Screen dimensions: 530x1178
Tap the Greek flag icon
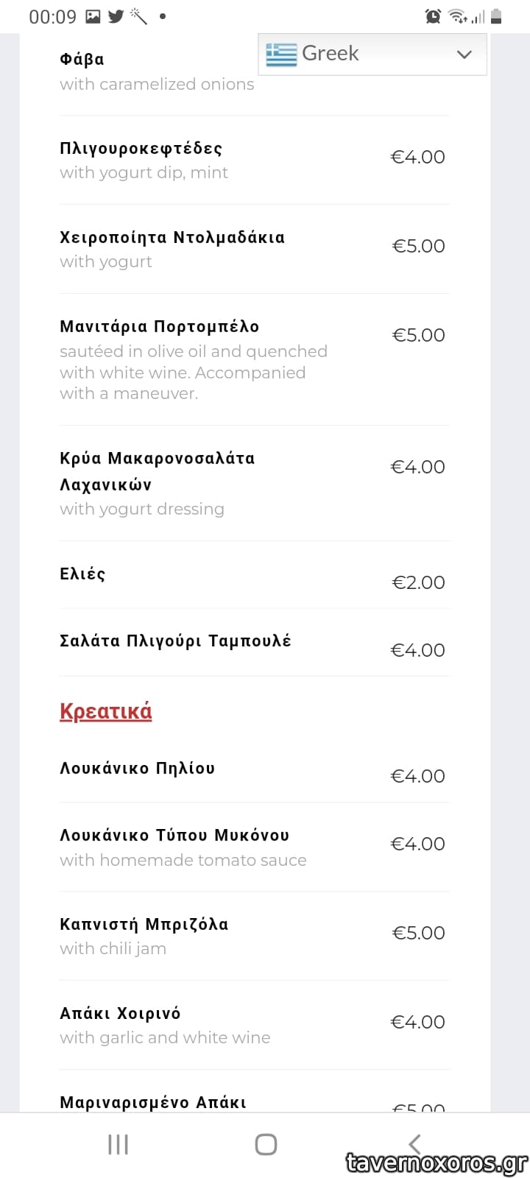click(281, 54)
